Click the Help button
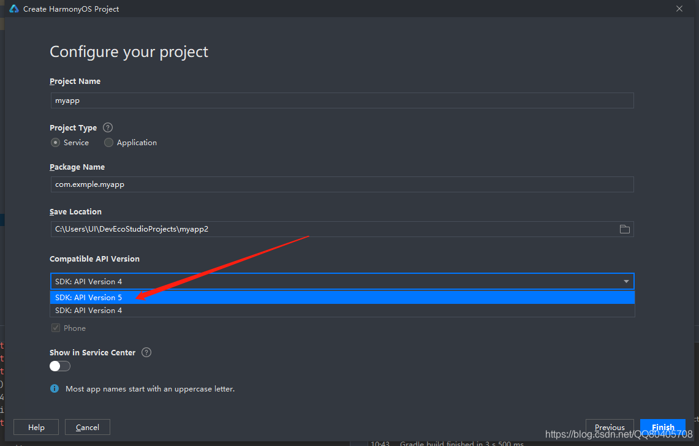 tap(36, 427)
